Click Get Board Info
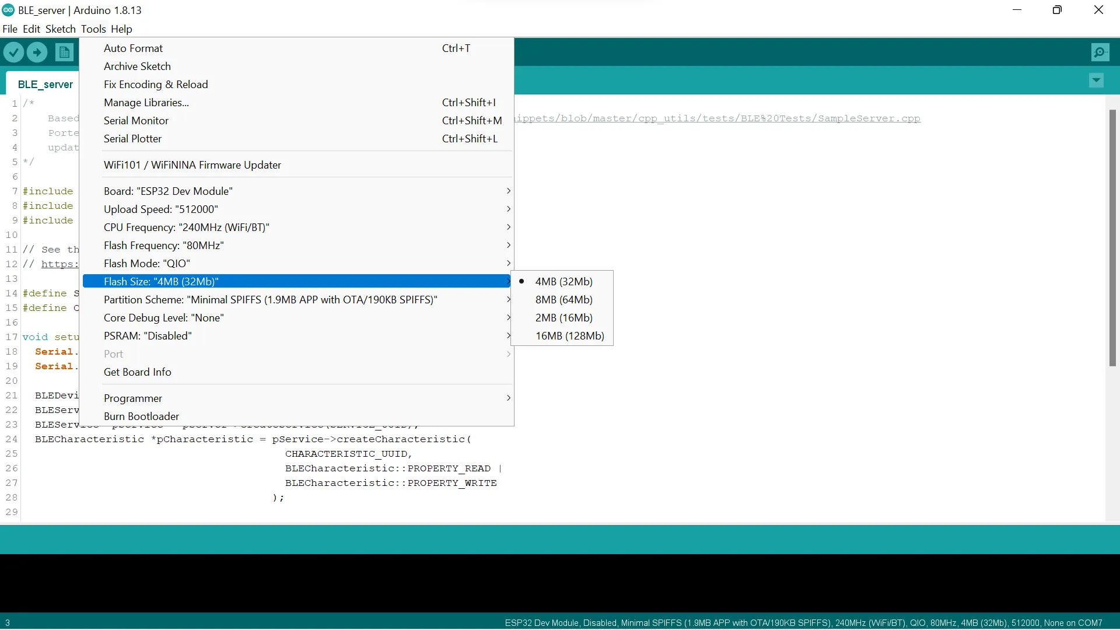This screenshot has width=1120, height=630. point(137,372)
